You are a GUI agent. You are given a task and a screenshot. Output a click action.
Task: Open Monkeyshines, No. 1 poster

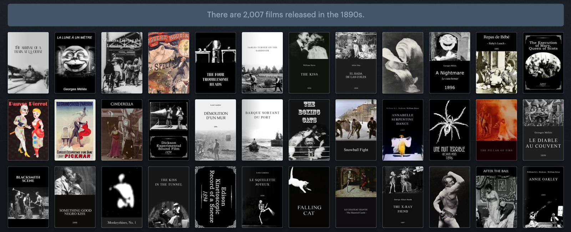point(122,197)
